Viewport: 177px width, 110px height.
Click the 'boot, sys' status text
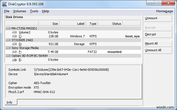(x=132, y=36)
